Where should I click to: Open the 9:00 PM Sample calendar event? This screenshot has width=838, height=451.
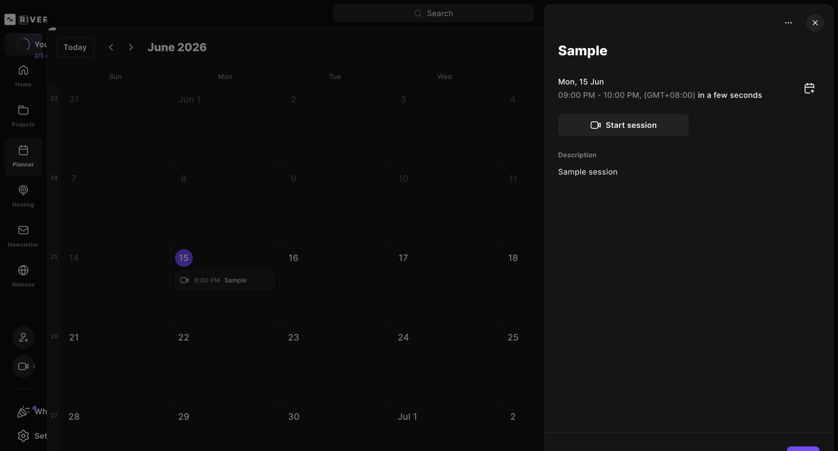point(225,280)
